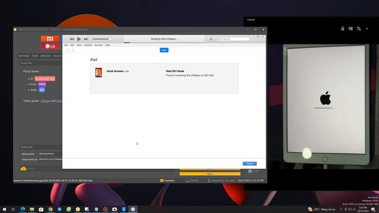Viewport: 379px width, 213px height.
Task: Open the iPhone video guide link
Action: coord(45,101)
